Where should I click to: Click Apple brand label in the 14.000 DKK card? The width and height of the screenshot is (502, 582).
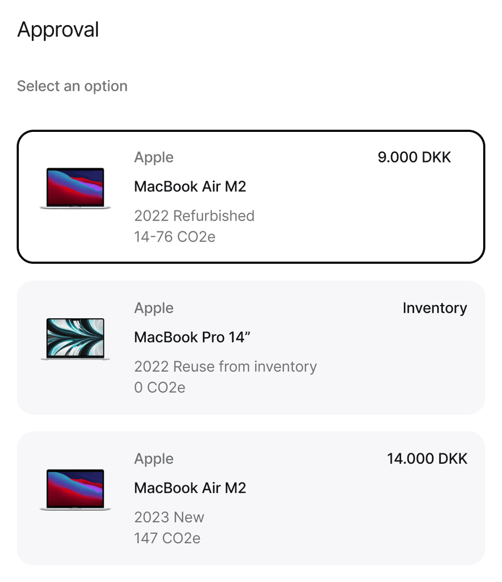(x=154, y=459)
